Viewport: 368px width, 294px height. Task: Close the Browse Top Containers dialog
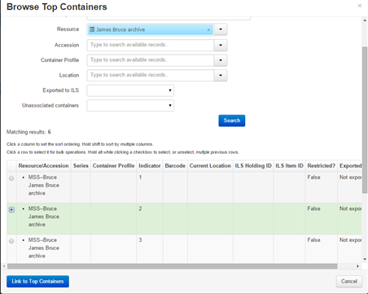click(x=360, y=6)
